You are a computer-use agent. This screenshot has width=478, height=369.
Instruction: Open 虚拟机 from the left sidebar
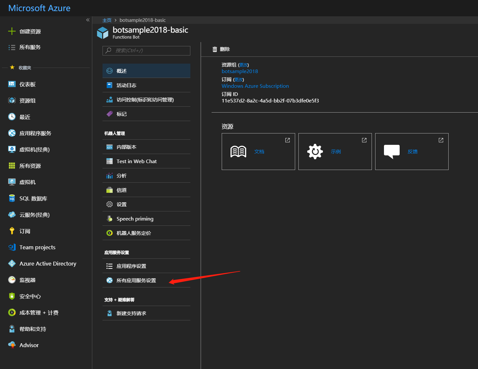[27, 182]
